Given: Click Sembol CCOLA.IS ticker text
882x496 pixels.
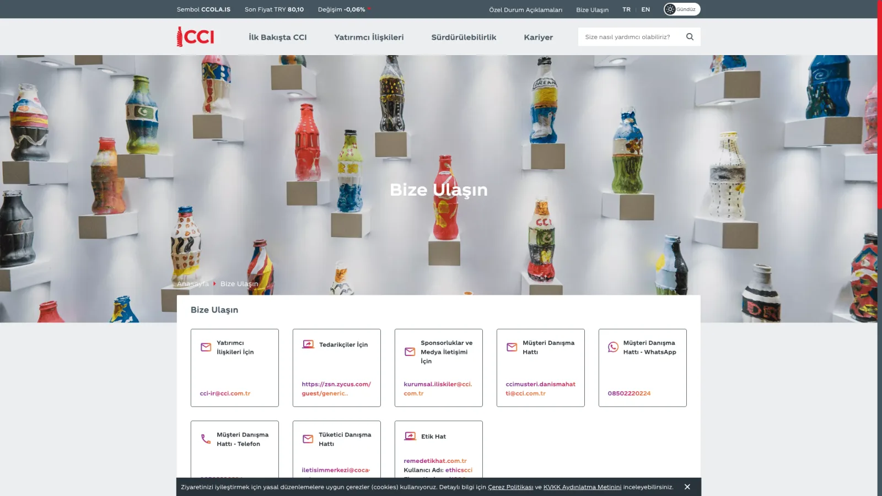Looking at the screenshot, I should coord(203,9).
